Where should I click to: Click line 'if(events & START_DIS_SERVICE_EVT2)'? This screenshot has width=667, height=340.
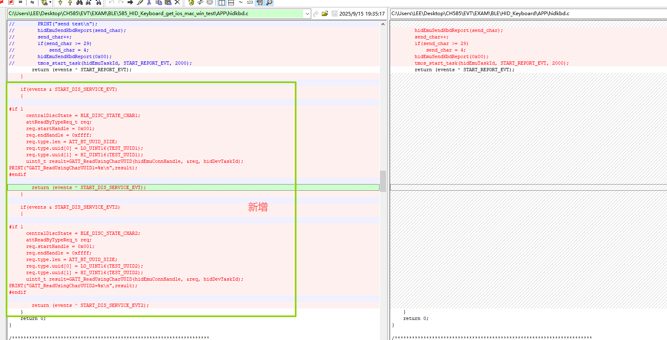70,207
